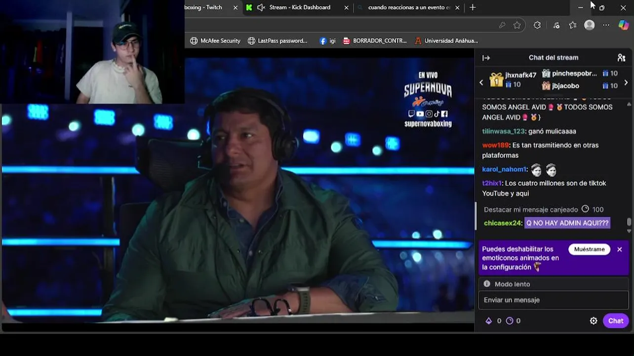The width and height of the screenshot is (634, 356).
Task: Open gifter pinchespobr... leaderboard entry
Action: click(580, 73)
